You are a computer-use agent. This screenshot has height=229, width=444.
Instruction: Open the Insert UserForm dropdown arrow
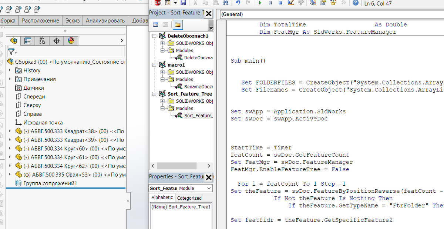tap(175, 3)
